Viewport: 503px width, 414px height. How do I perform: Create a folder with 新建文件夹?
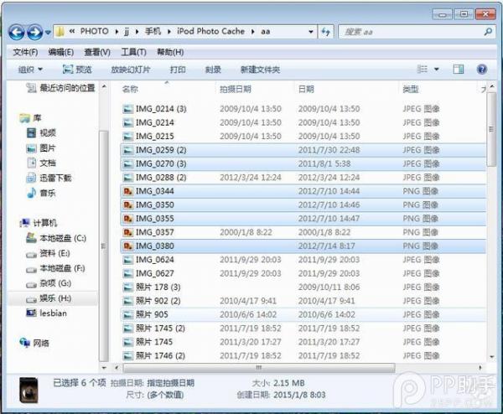[260, 70]
